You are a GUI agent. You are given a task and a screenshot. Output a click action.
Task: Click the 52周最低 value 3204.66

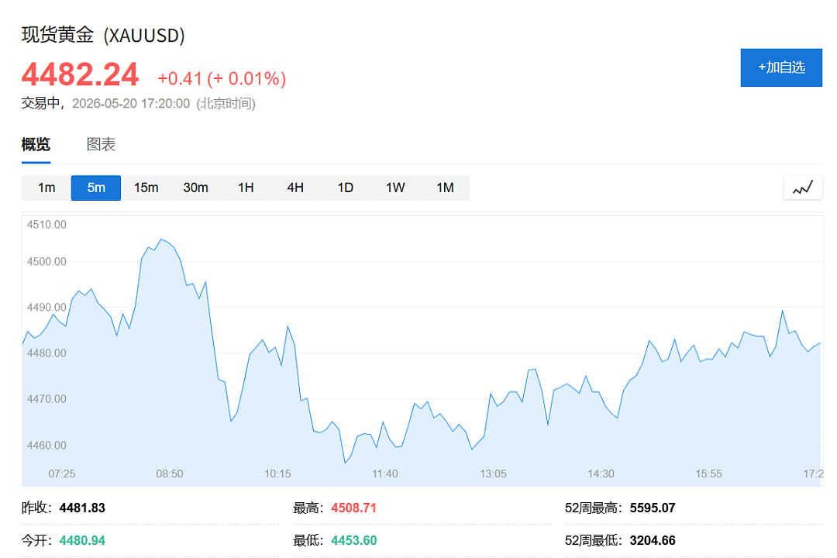pyautogui.click(x=653, y=540)
